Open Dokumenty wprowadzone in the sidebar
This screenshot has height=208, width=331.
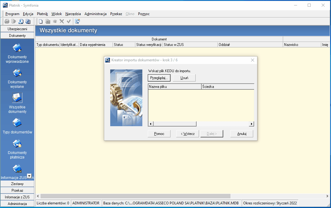click(17, 53)
